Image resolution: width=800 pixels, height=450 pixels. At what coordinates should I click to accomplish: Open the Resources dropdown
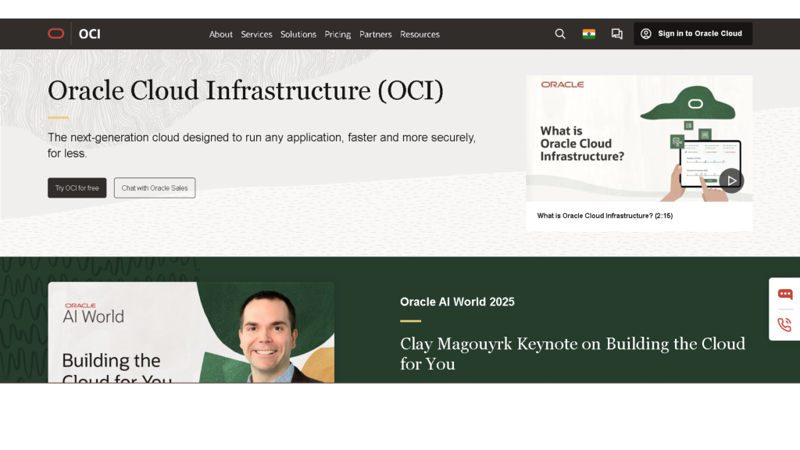click(420, 34)
